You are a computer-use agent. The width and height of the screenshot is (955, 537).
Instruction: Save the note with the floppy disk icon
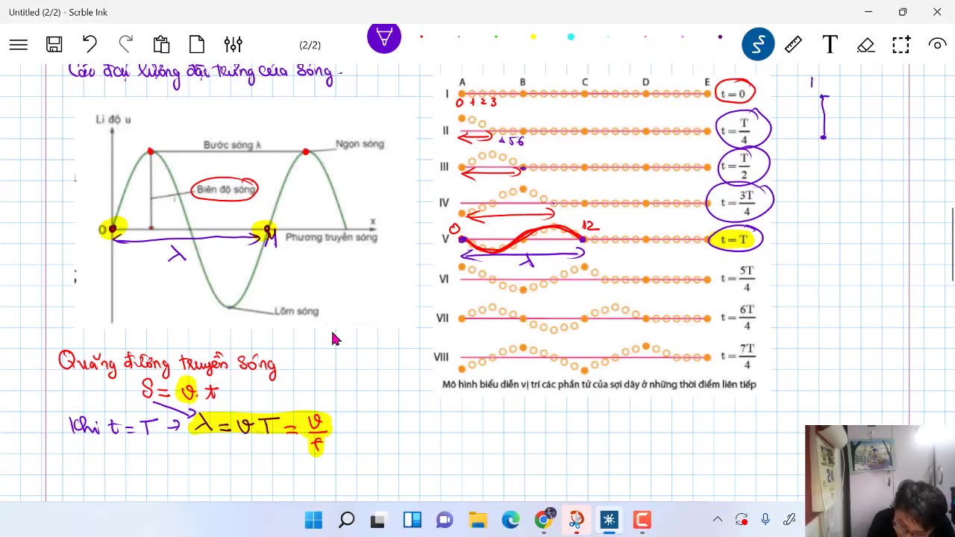click(x=54, y=45)
